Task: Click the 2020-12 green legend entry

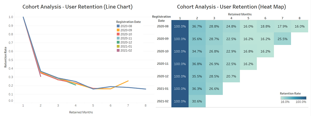Action: [x=124, y=42]
